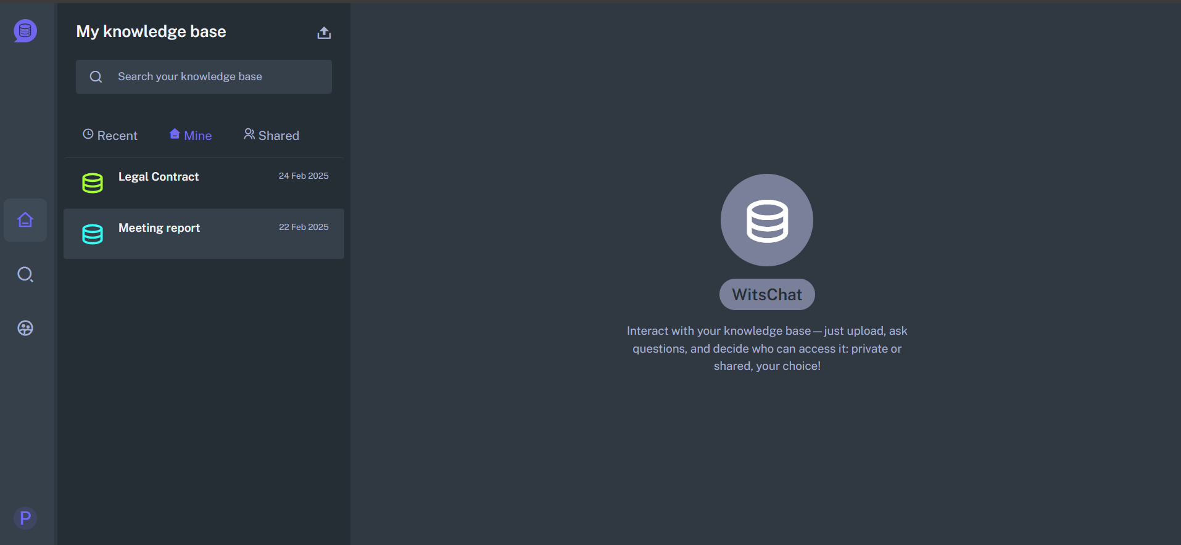The width and height of the screenshot is (1181, 545).
Task: Click the large database logo in center
Action: point(767,220)
